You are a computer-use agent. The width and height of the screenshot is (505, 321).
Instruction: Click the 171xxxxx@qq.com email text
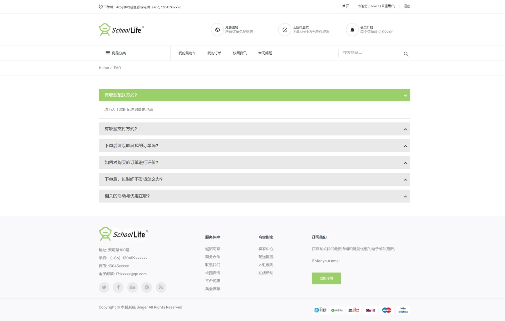(x=131, y=274)
